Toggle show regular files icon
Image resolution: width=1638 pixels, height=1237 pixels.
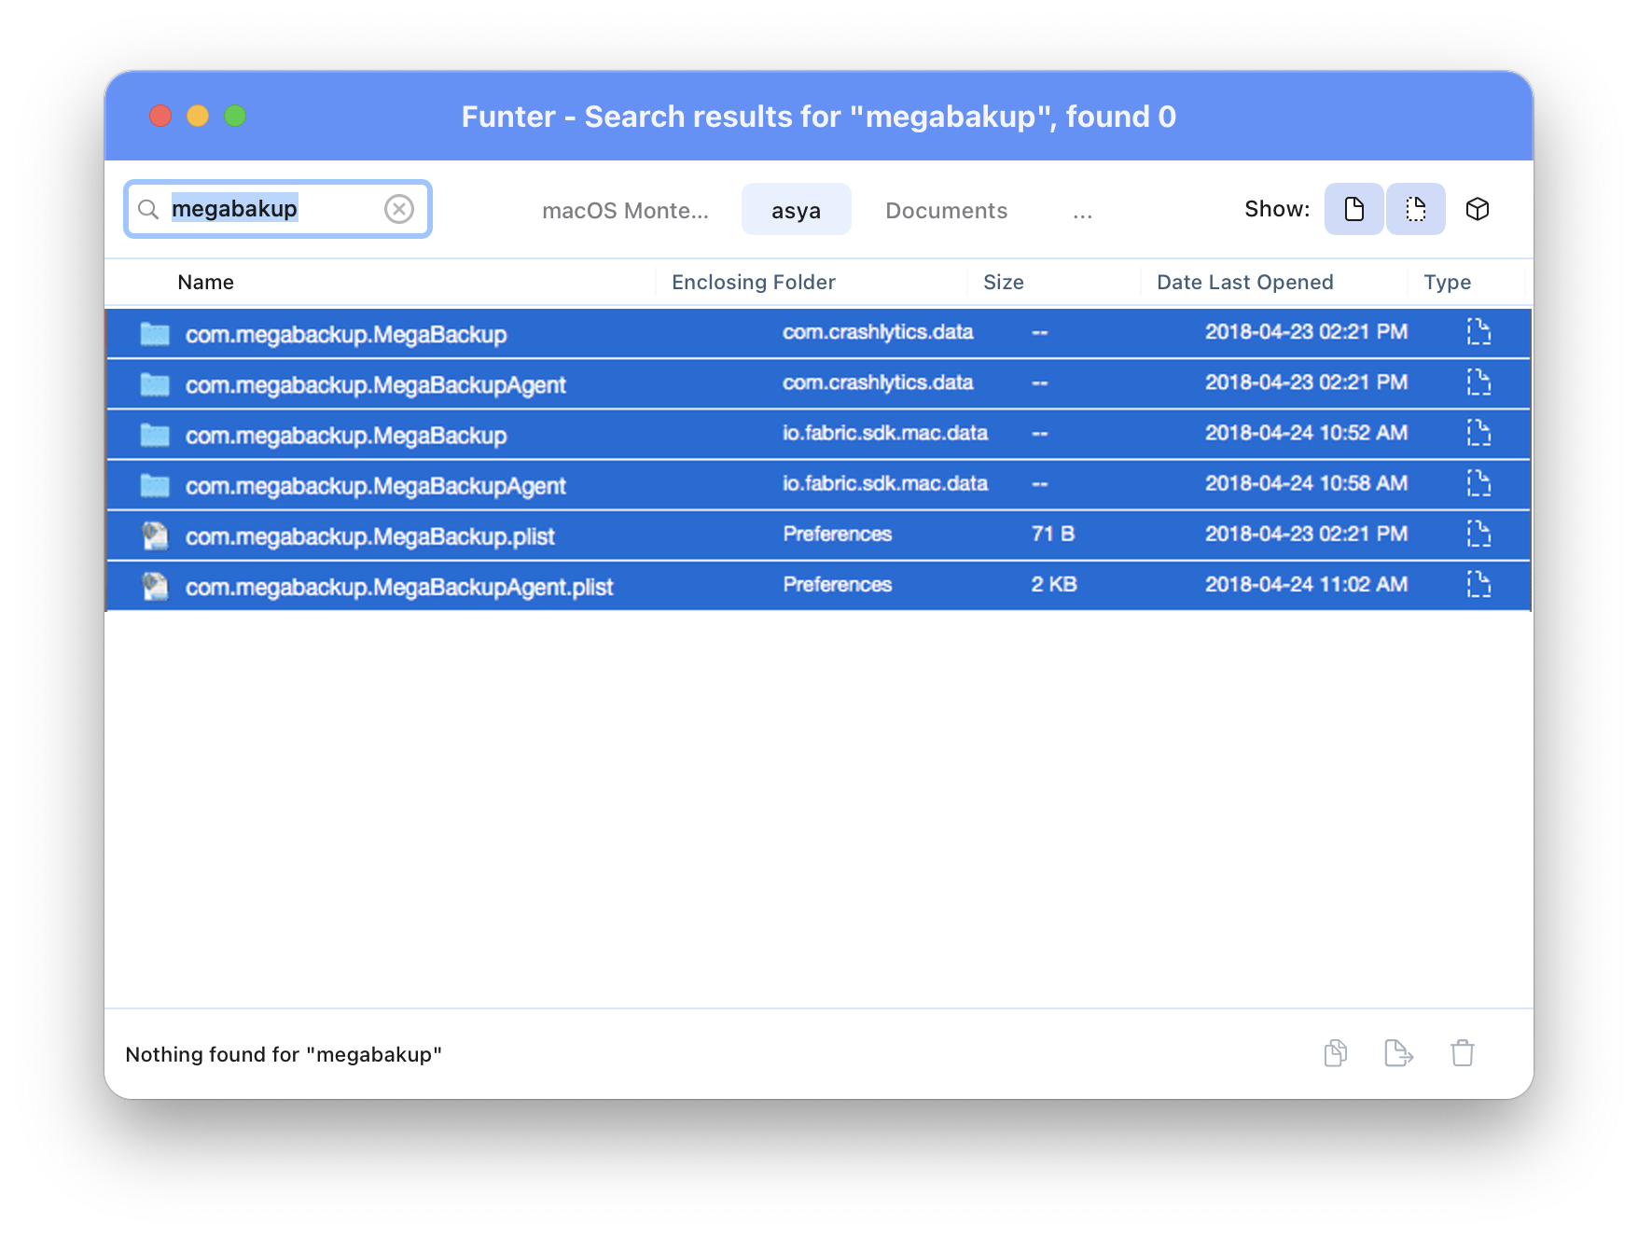(1353, 209)
